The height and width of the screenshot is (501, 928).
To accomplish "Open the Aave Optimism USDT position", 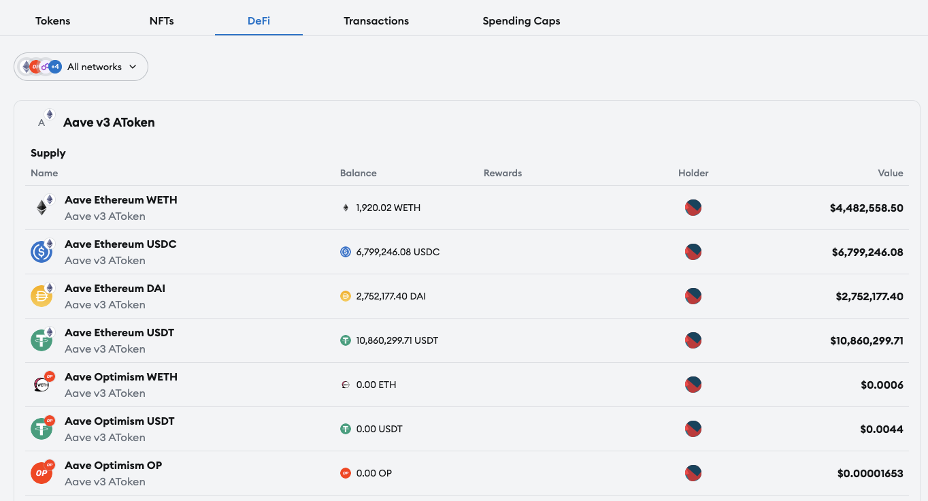I will (467, 429).
